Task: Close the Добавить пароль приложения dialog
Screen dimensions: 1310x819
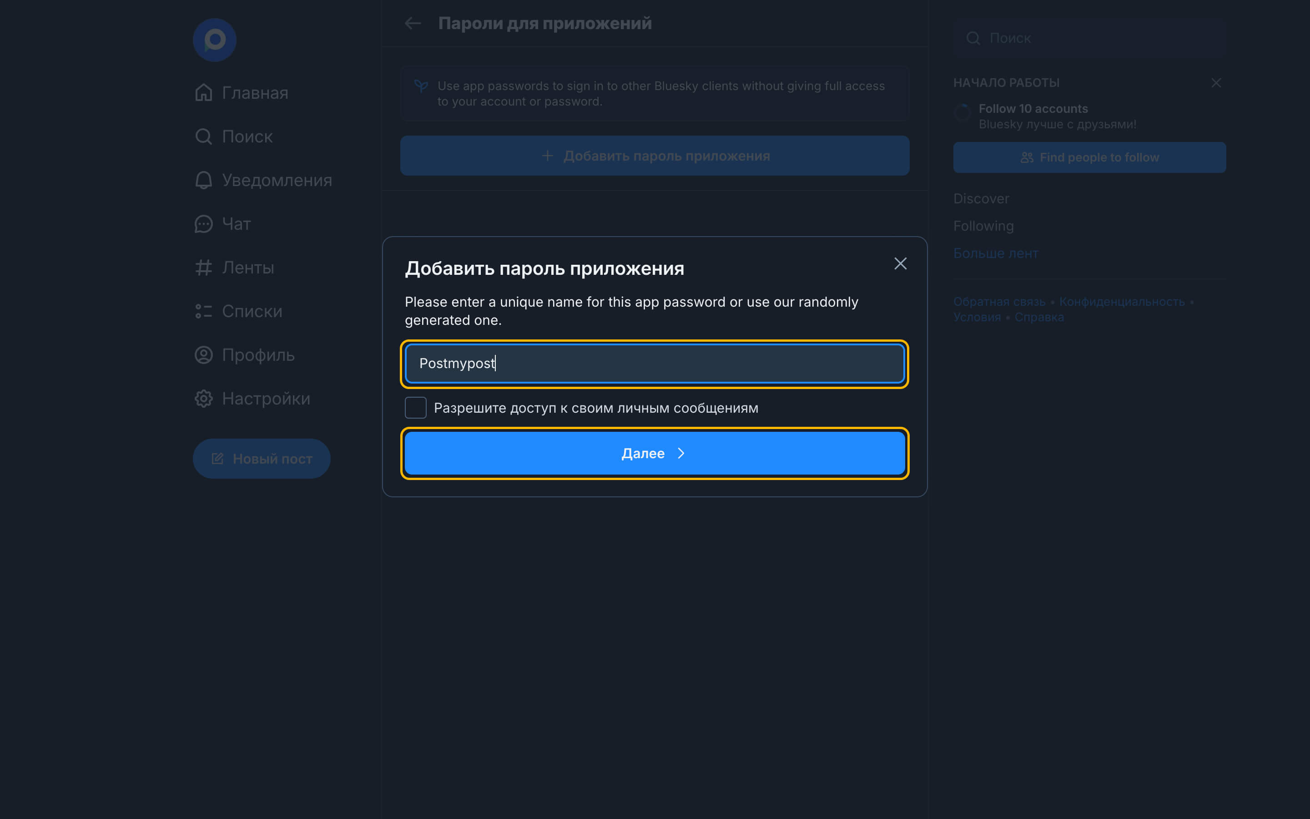Action: 900,264
